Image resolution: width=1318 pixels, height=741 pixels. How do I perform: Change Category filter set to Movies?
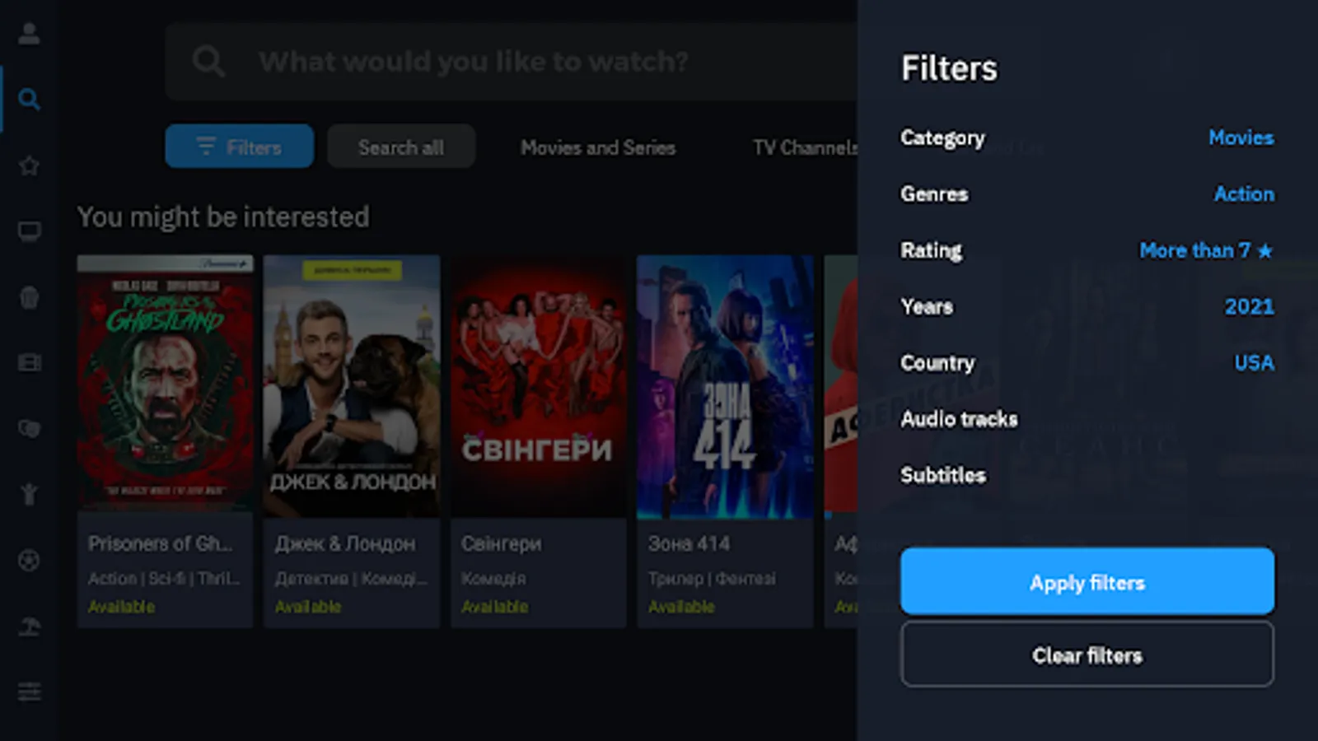pyautogui.click(x=1087, y=137)
